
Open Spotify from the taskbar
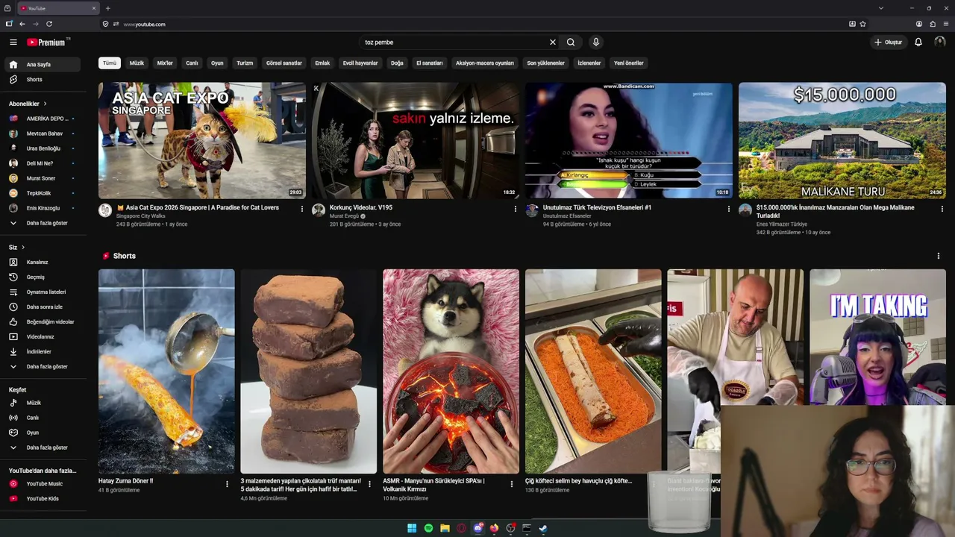(x=428, y=528)
